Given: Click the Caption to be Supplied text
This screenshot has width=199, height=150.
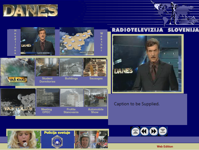Looking at the screenshot, I should pos(137,104).
